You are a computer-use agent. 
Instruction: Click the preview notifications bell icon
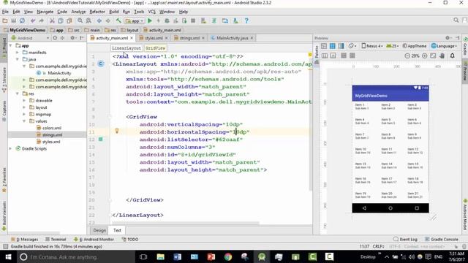coord(453,56)
